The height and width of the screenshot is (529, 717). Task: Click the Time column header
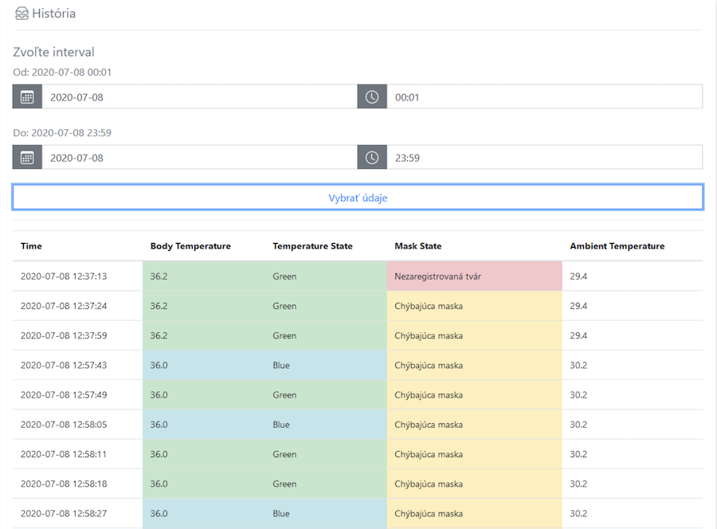pos(31,246)
